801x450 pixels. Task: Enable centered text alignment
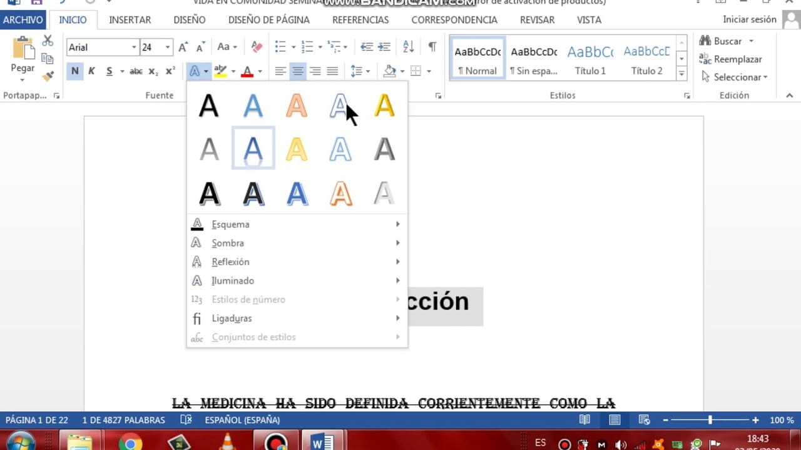(298, 71)
